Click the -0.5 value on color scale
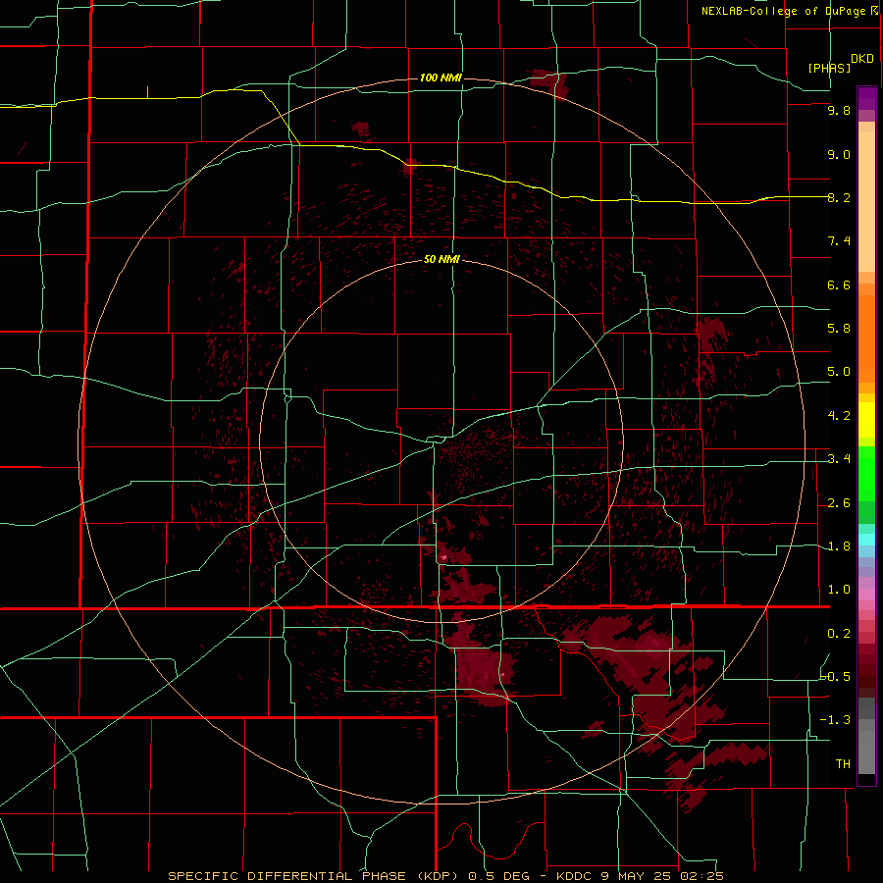The image size is (883, 883). click(836, 677)
